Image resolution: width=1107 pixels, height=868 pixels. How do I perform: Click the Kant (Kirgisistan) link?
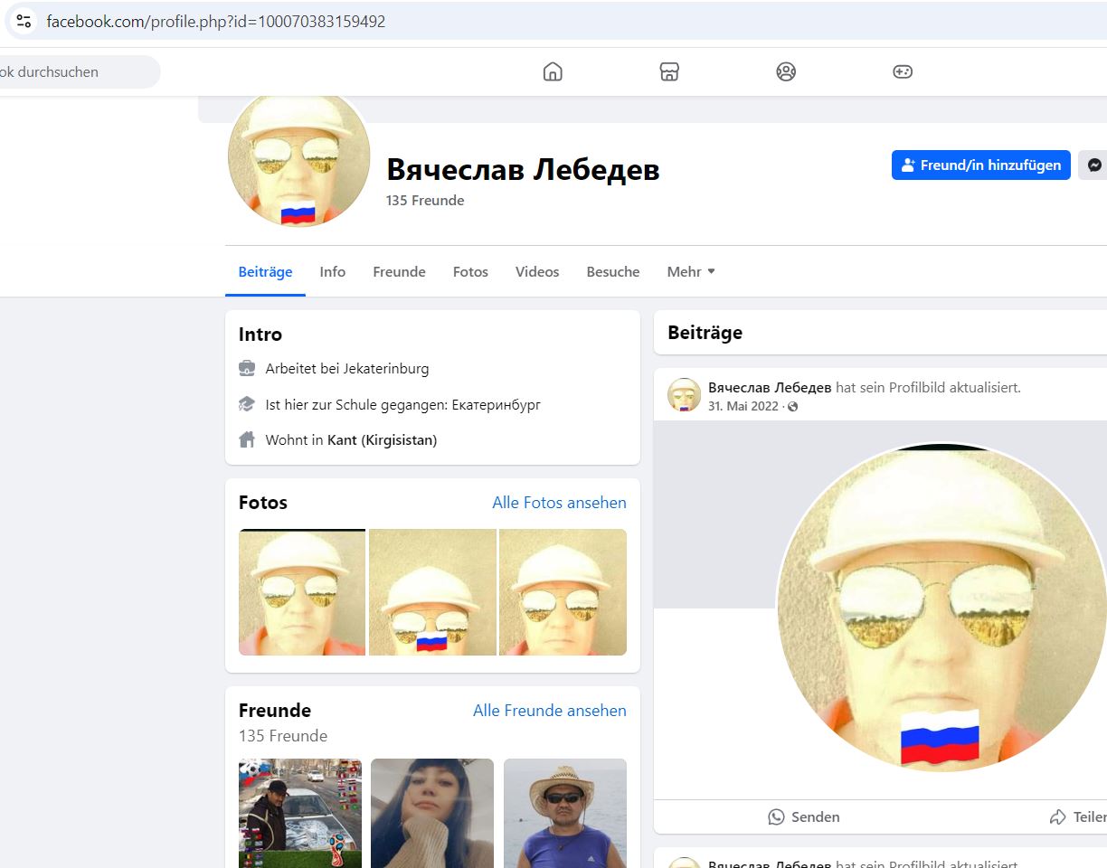point(383,440)
